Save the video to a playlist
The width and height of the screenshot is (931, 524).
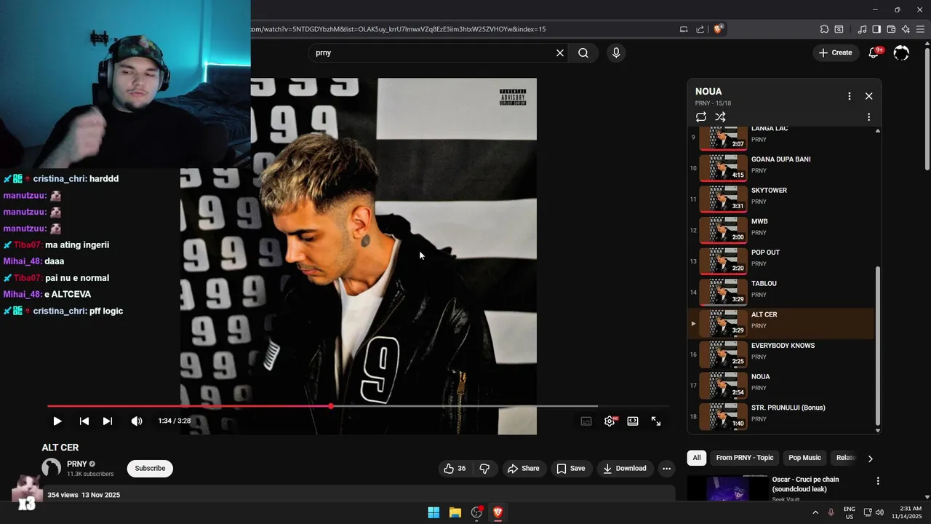point(570,469)
